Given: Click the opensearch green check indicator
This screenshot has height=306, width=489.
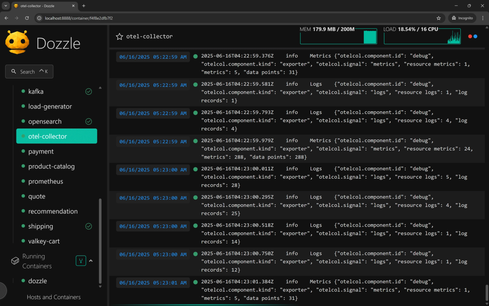Looking at the screenshot, I should coord(88,122).
